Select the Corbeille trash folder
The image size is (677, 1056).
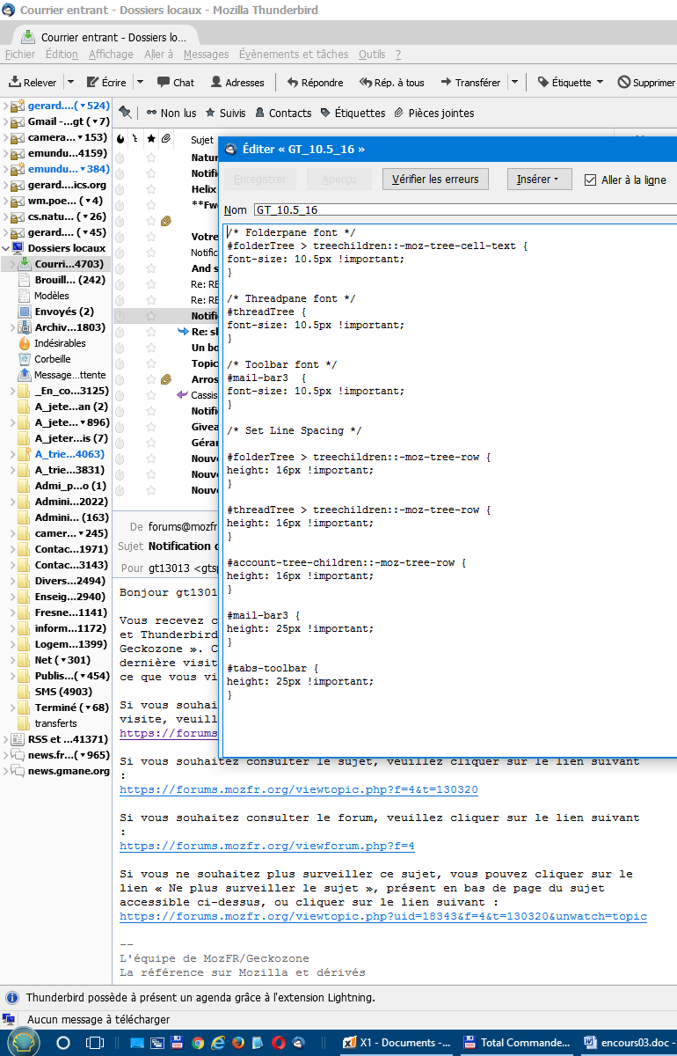pyautogui.click(x=45, y=359)
